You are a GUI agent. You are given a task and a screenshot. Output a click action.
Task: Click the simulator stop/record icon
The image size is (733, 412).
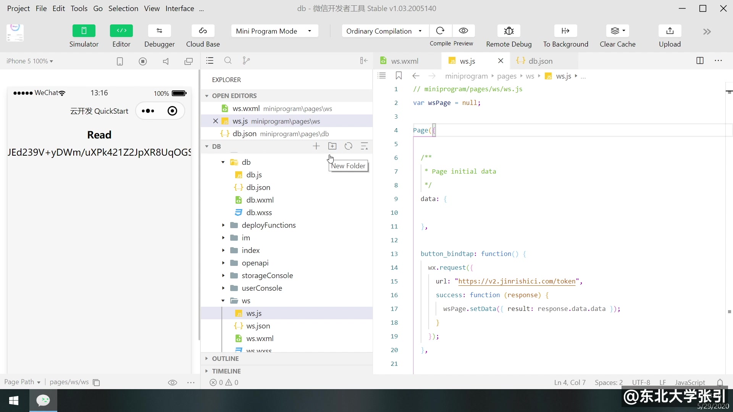(143, 61)
